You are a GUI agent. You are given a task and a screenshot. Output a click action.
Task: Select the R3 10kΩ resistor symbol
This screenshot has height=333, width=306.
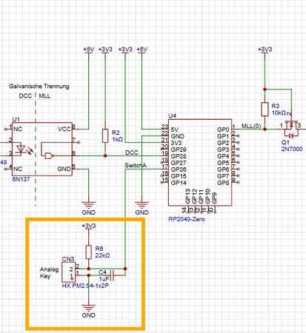coord(265,110)
